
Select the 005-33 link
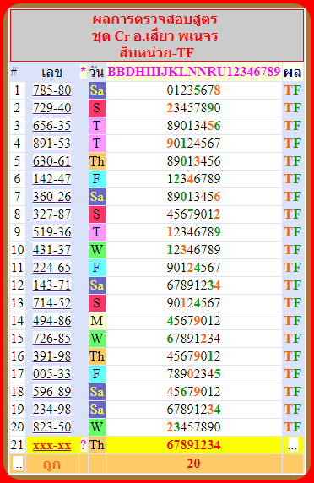[51, 374]
